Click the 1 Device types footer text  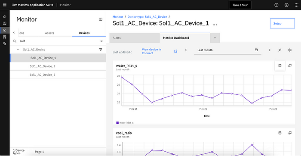click(19, 152)
